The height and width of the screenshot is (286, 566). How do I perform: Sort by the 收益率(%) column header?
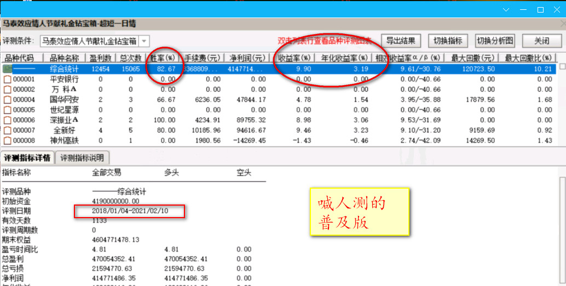[292, 58]
